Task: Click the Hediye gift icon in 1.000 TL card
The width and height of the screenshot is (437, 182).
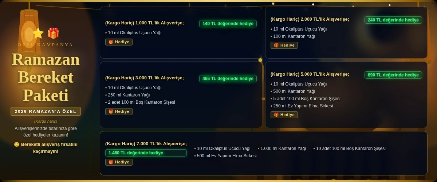Action: 111,42
